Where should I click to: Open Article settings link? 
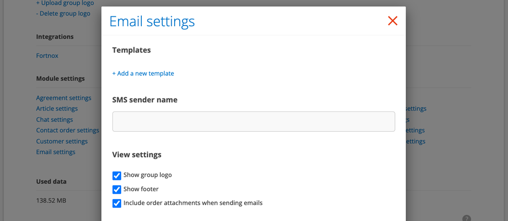[57, 109]
